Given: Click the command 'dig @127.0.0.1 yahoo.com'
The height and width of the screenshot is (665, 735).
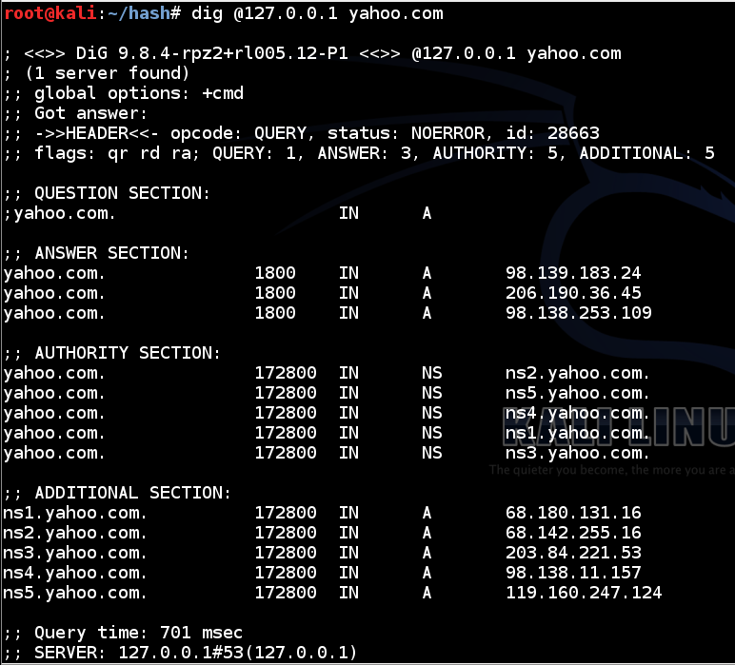Looking at the screenshot, I should coord(317,14).
